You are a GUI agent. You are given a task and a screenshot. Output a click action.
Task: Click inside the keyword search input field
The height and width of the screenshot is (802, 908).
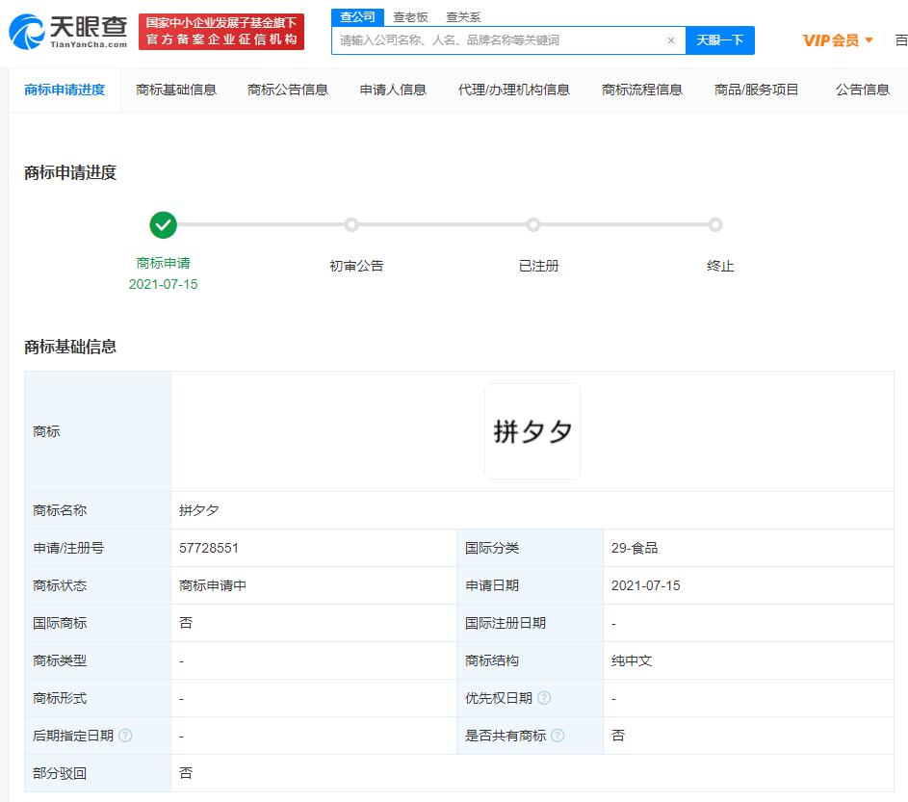point(501,39)
